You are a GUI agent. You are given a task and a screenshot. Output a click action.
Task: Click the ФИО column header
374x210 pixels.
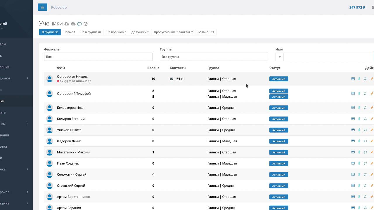61,68
